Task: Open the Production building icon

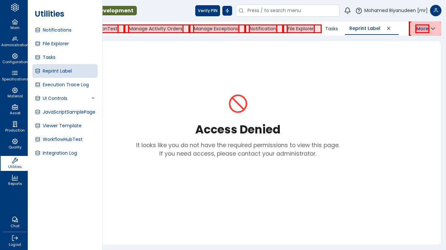Action: click(x=15, y=124)
